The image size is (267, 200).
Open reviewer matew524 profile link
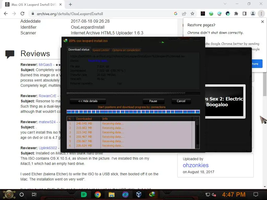point(47,122)
